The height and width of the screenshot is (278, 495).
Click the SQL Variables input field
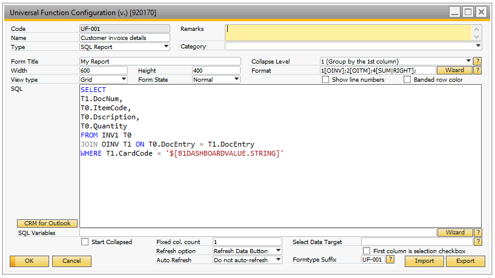(x=258, y=233)
